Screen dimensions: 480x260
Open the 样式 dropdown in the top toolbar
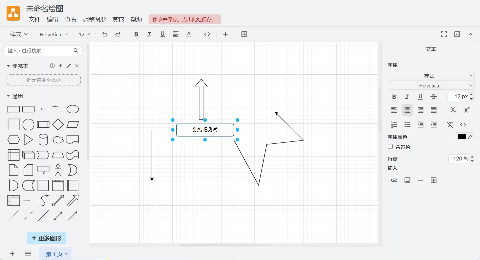tap(18, 34)
